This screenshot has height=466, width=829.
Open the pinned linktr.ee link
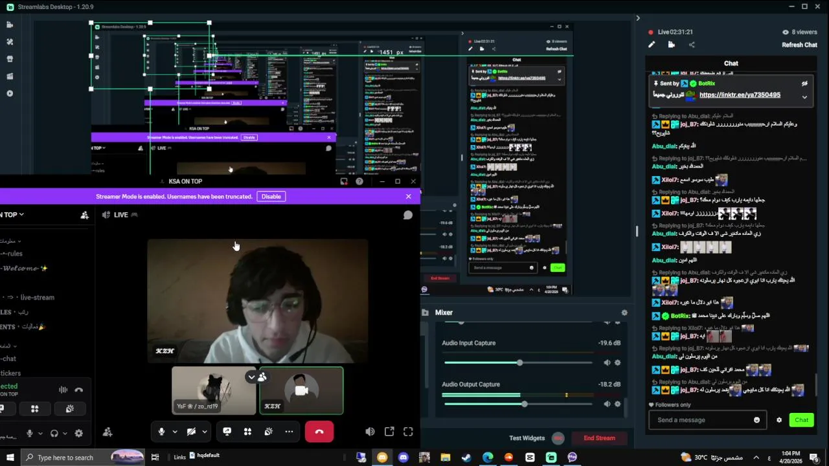(x=740, y=95)
